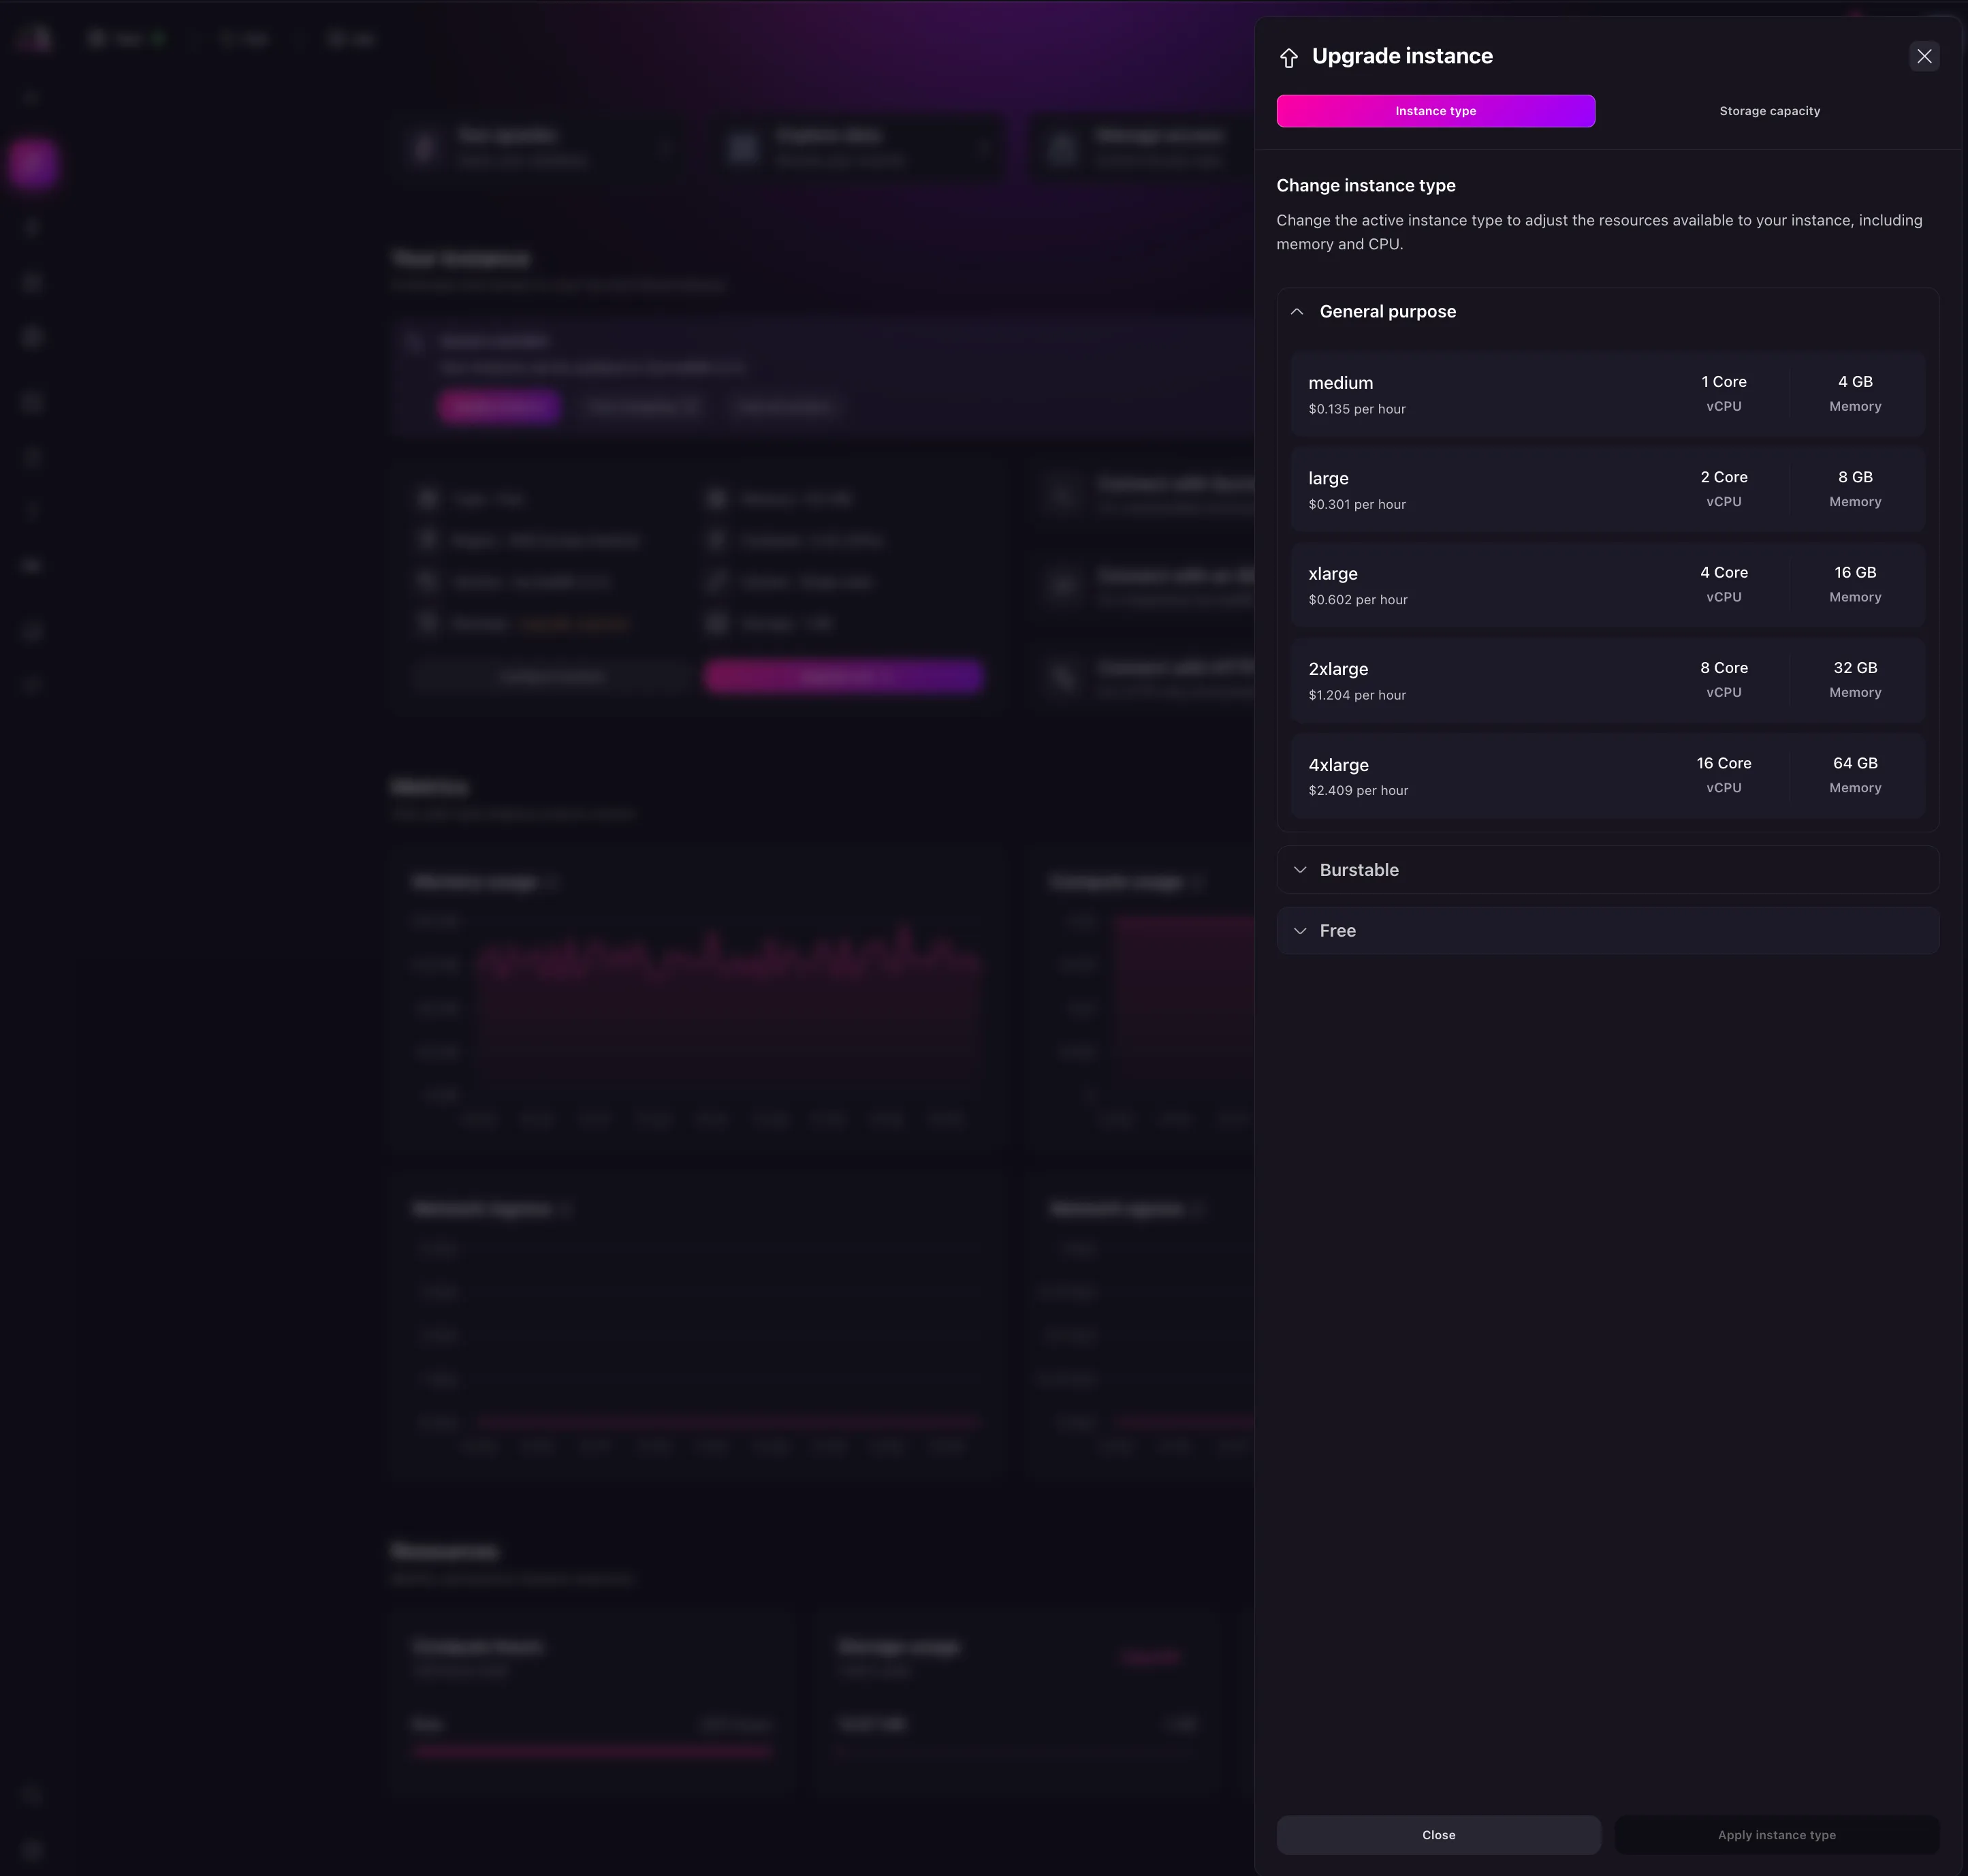
Task: Expand the Free instance section
Action: [x=1337, y=931]
